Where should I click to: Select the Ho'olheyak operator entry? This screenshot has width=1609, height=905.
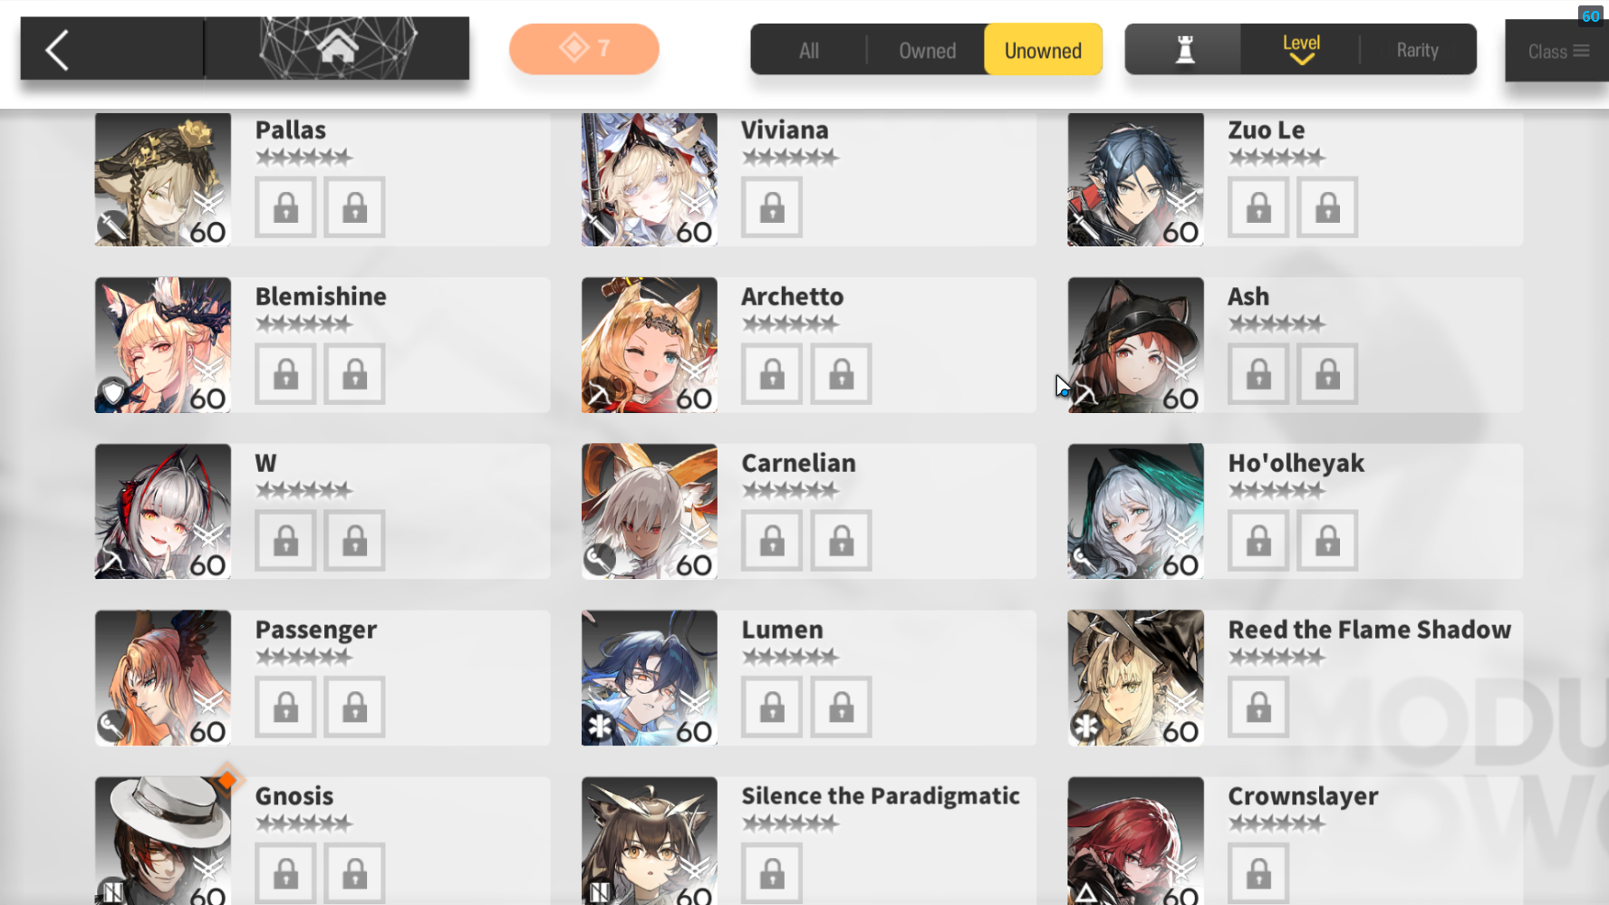[1295, 511]
